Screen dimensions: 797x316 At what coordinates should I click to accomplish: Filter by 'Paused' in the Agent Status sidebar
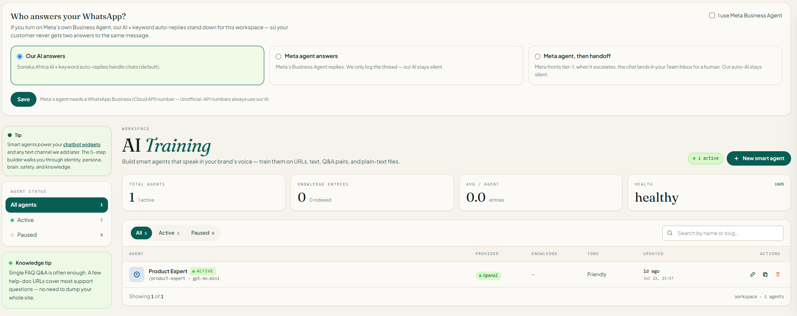tap(57, 235)
